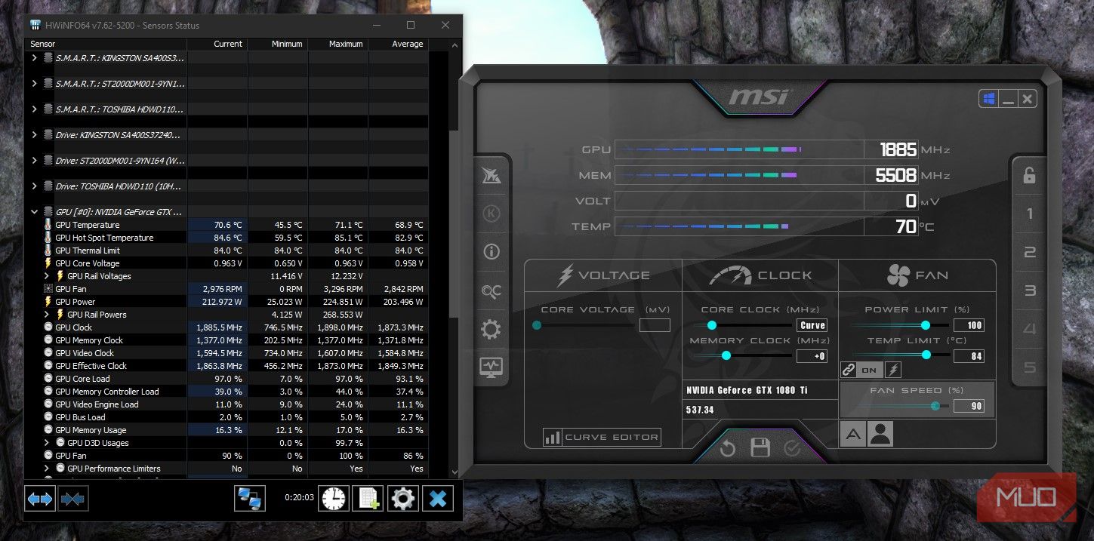Screen dimensions: 1094x541
Task: Adjust the Fan Speed slider
Action: 935,405
